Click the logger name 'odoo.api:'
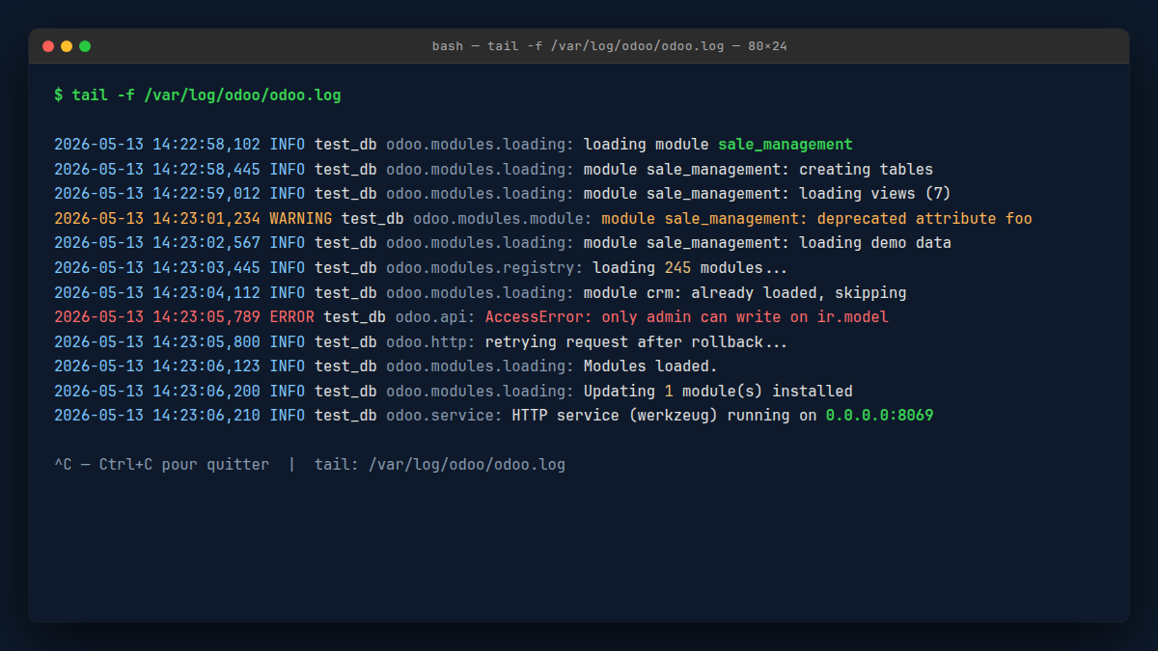The width and height of the screenshot is (1158, 651). pyautogui.click(x=435, y=317)
